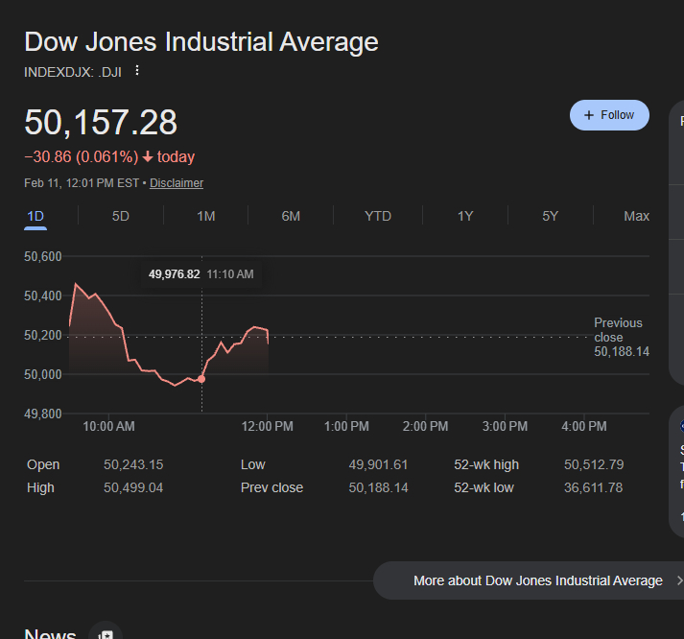Screen dimensions: 684x639
Task: Switch to the Max time range
Action: pyautogui.click(x=636, y=216)
